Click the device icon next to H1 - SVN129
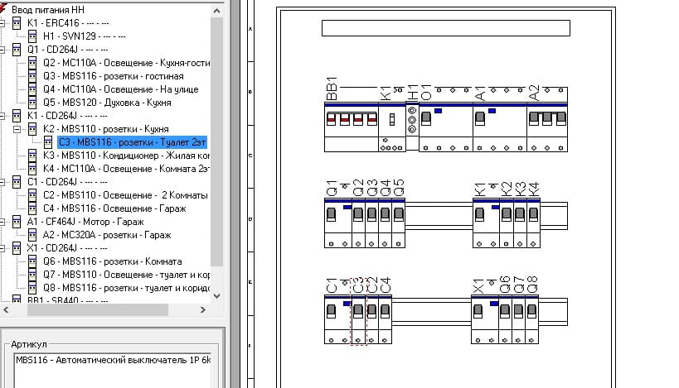Viewport: 679px width, 388px height. click(32, 36)
